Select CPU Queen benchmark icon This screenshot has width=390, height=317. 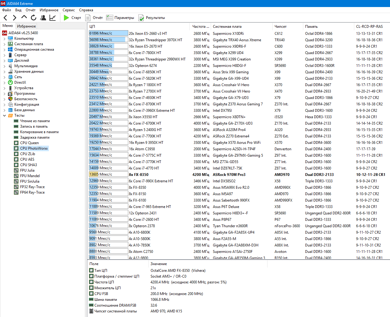pyautogui.click(x=16, y=143)
